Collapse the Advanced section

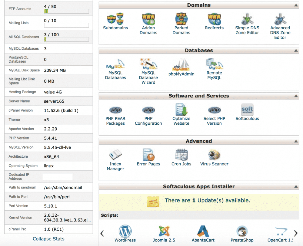(296, 141)
